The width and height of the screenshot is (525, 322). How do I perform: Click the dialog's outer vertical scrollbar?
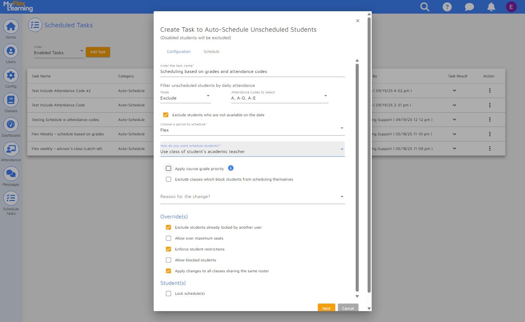tap(369, 155)
